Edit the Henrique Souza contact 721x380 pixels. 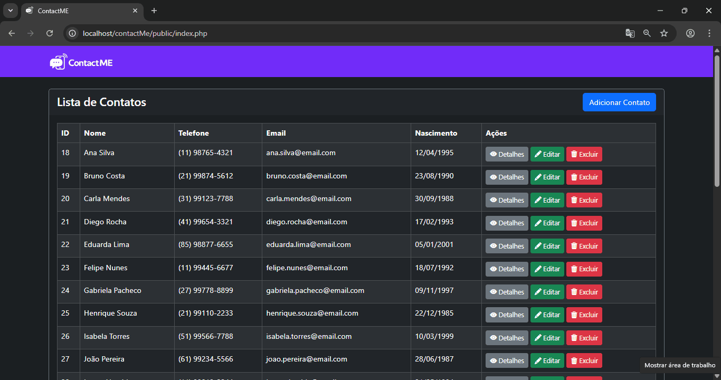coord(547,315)
